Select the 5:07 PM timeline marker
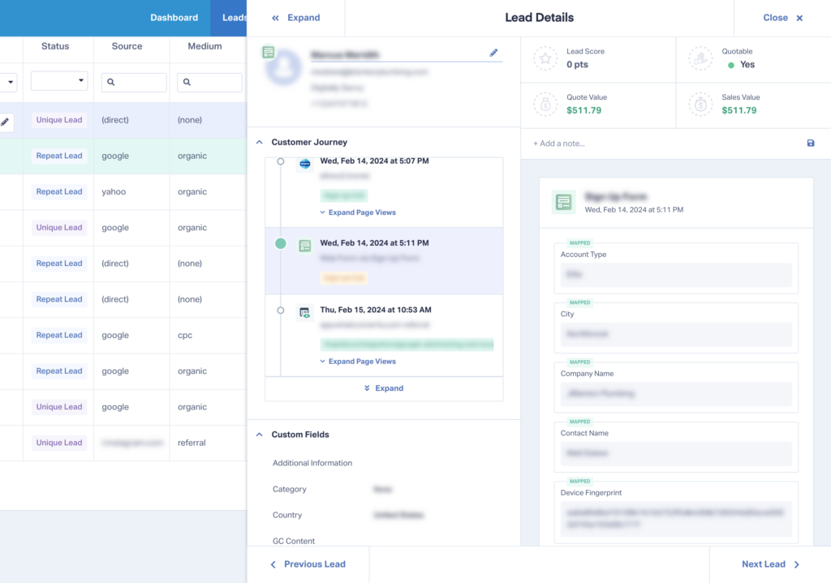The width and height of the screenshot is (831, 583). click(x=280, y=161)
